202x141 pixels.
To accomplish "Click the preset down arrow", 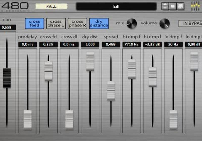I will click(x=165, y=8).
